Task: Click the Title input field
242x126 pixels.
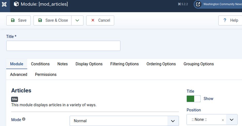Action: (63, 46)
